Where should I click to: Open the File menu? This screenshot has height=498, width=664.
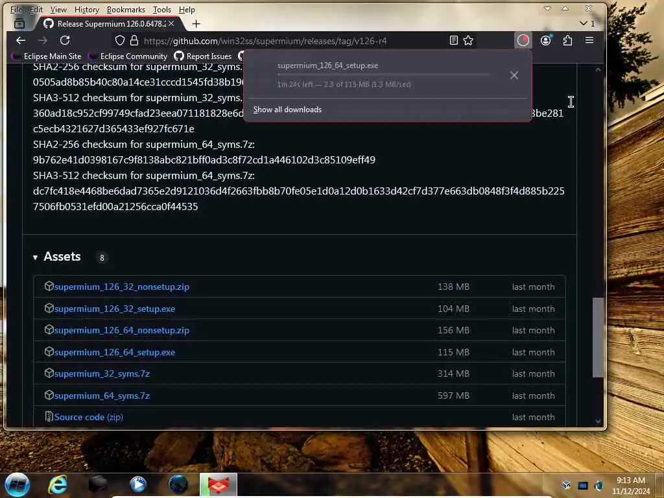click(16, 9)
